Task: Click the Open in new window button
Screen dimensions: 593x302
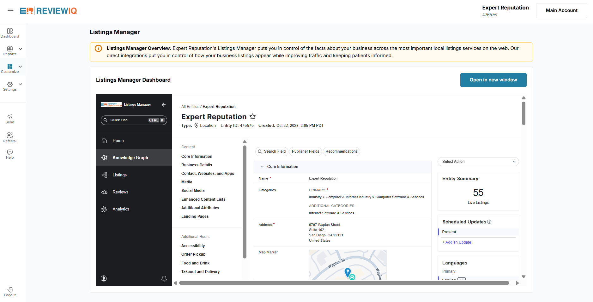Action: (x=493, y=80)
